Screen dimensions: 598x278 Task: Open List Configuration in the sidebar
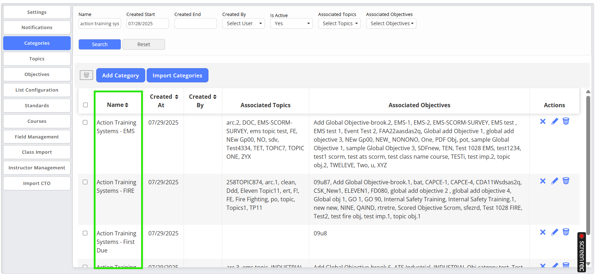[x=37, y=90]
